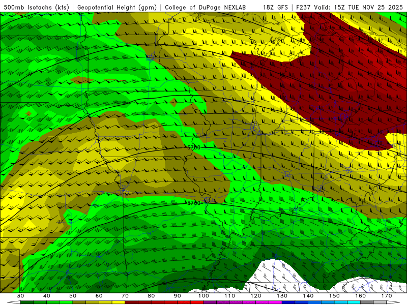Click the 100 value on the color scale
The width and height of the screenshot is (407, 305).
coord(203,296)
